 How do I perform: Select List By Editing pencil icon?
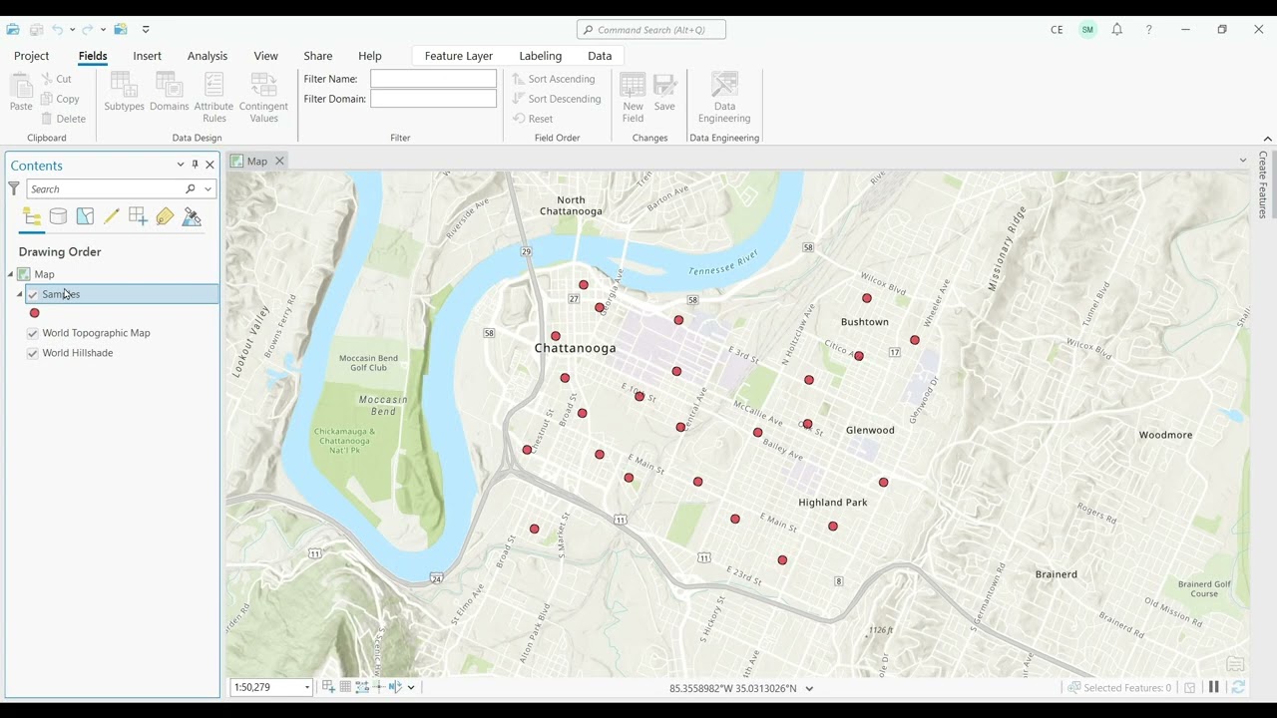coord(112,216)
